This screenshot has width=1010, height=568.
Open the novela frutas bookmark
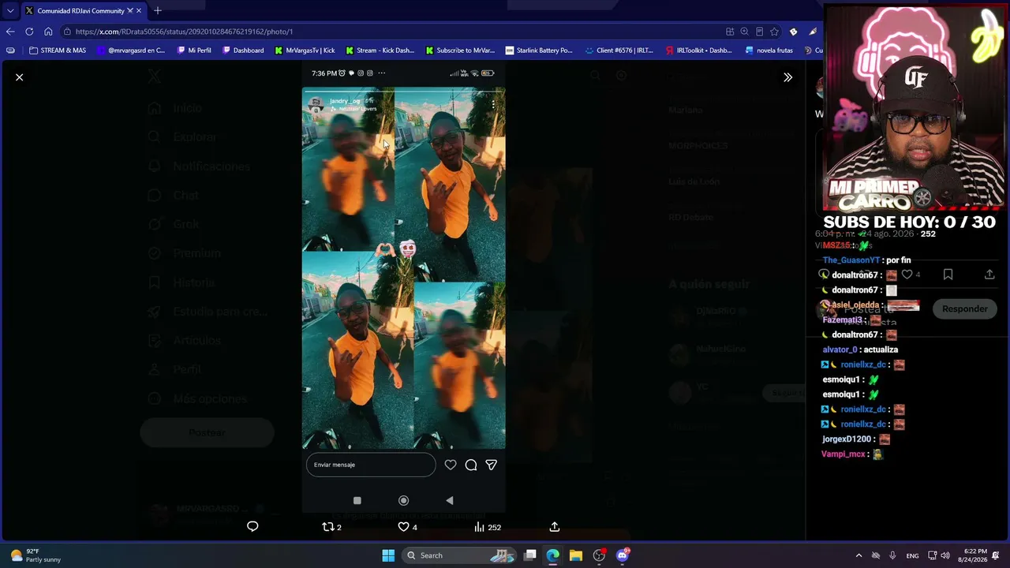tap(769, 50)
